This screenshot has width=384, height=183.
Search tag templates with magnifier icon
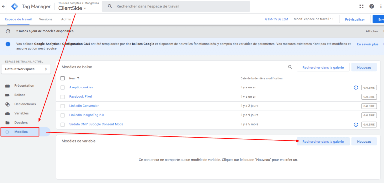[290, 67]
